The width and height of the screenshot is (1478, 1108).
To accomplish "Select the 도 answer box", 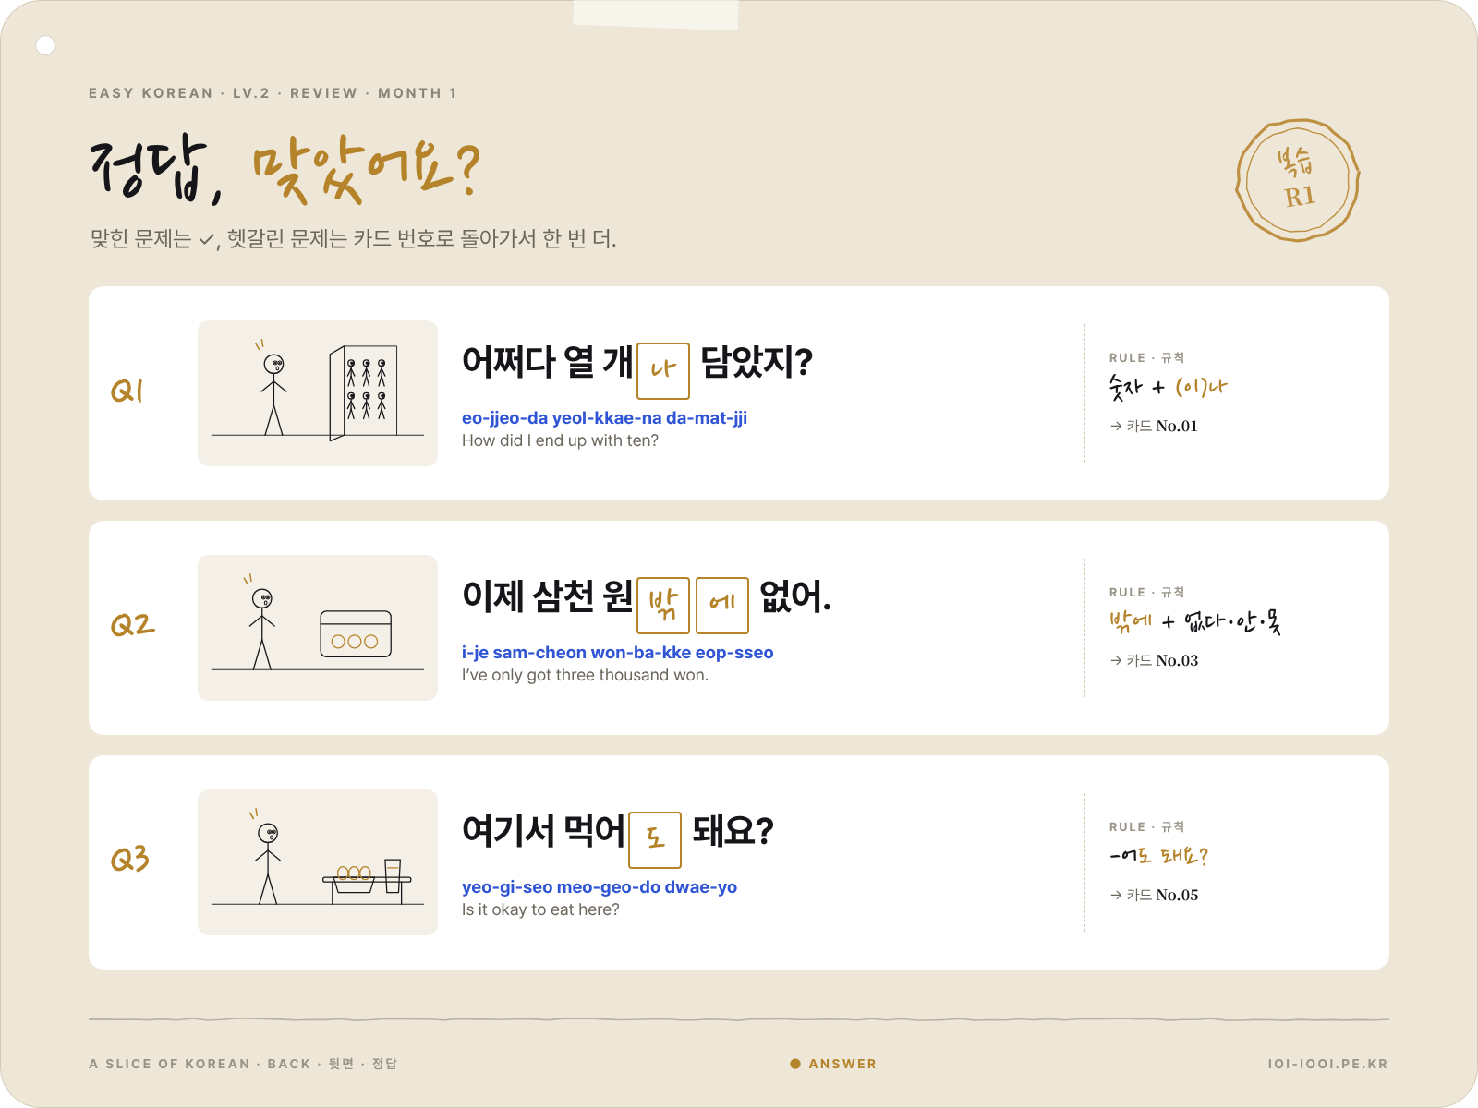I will pos(655,840).
